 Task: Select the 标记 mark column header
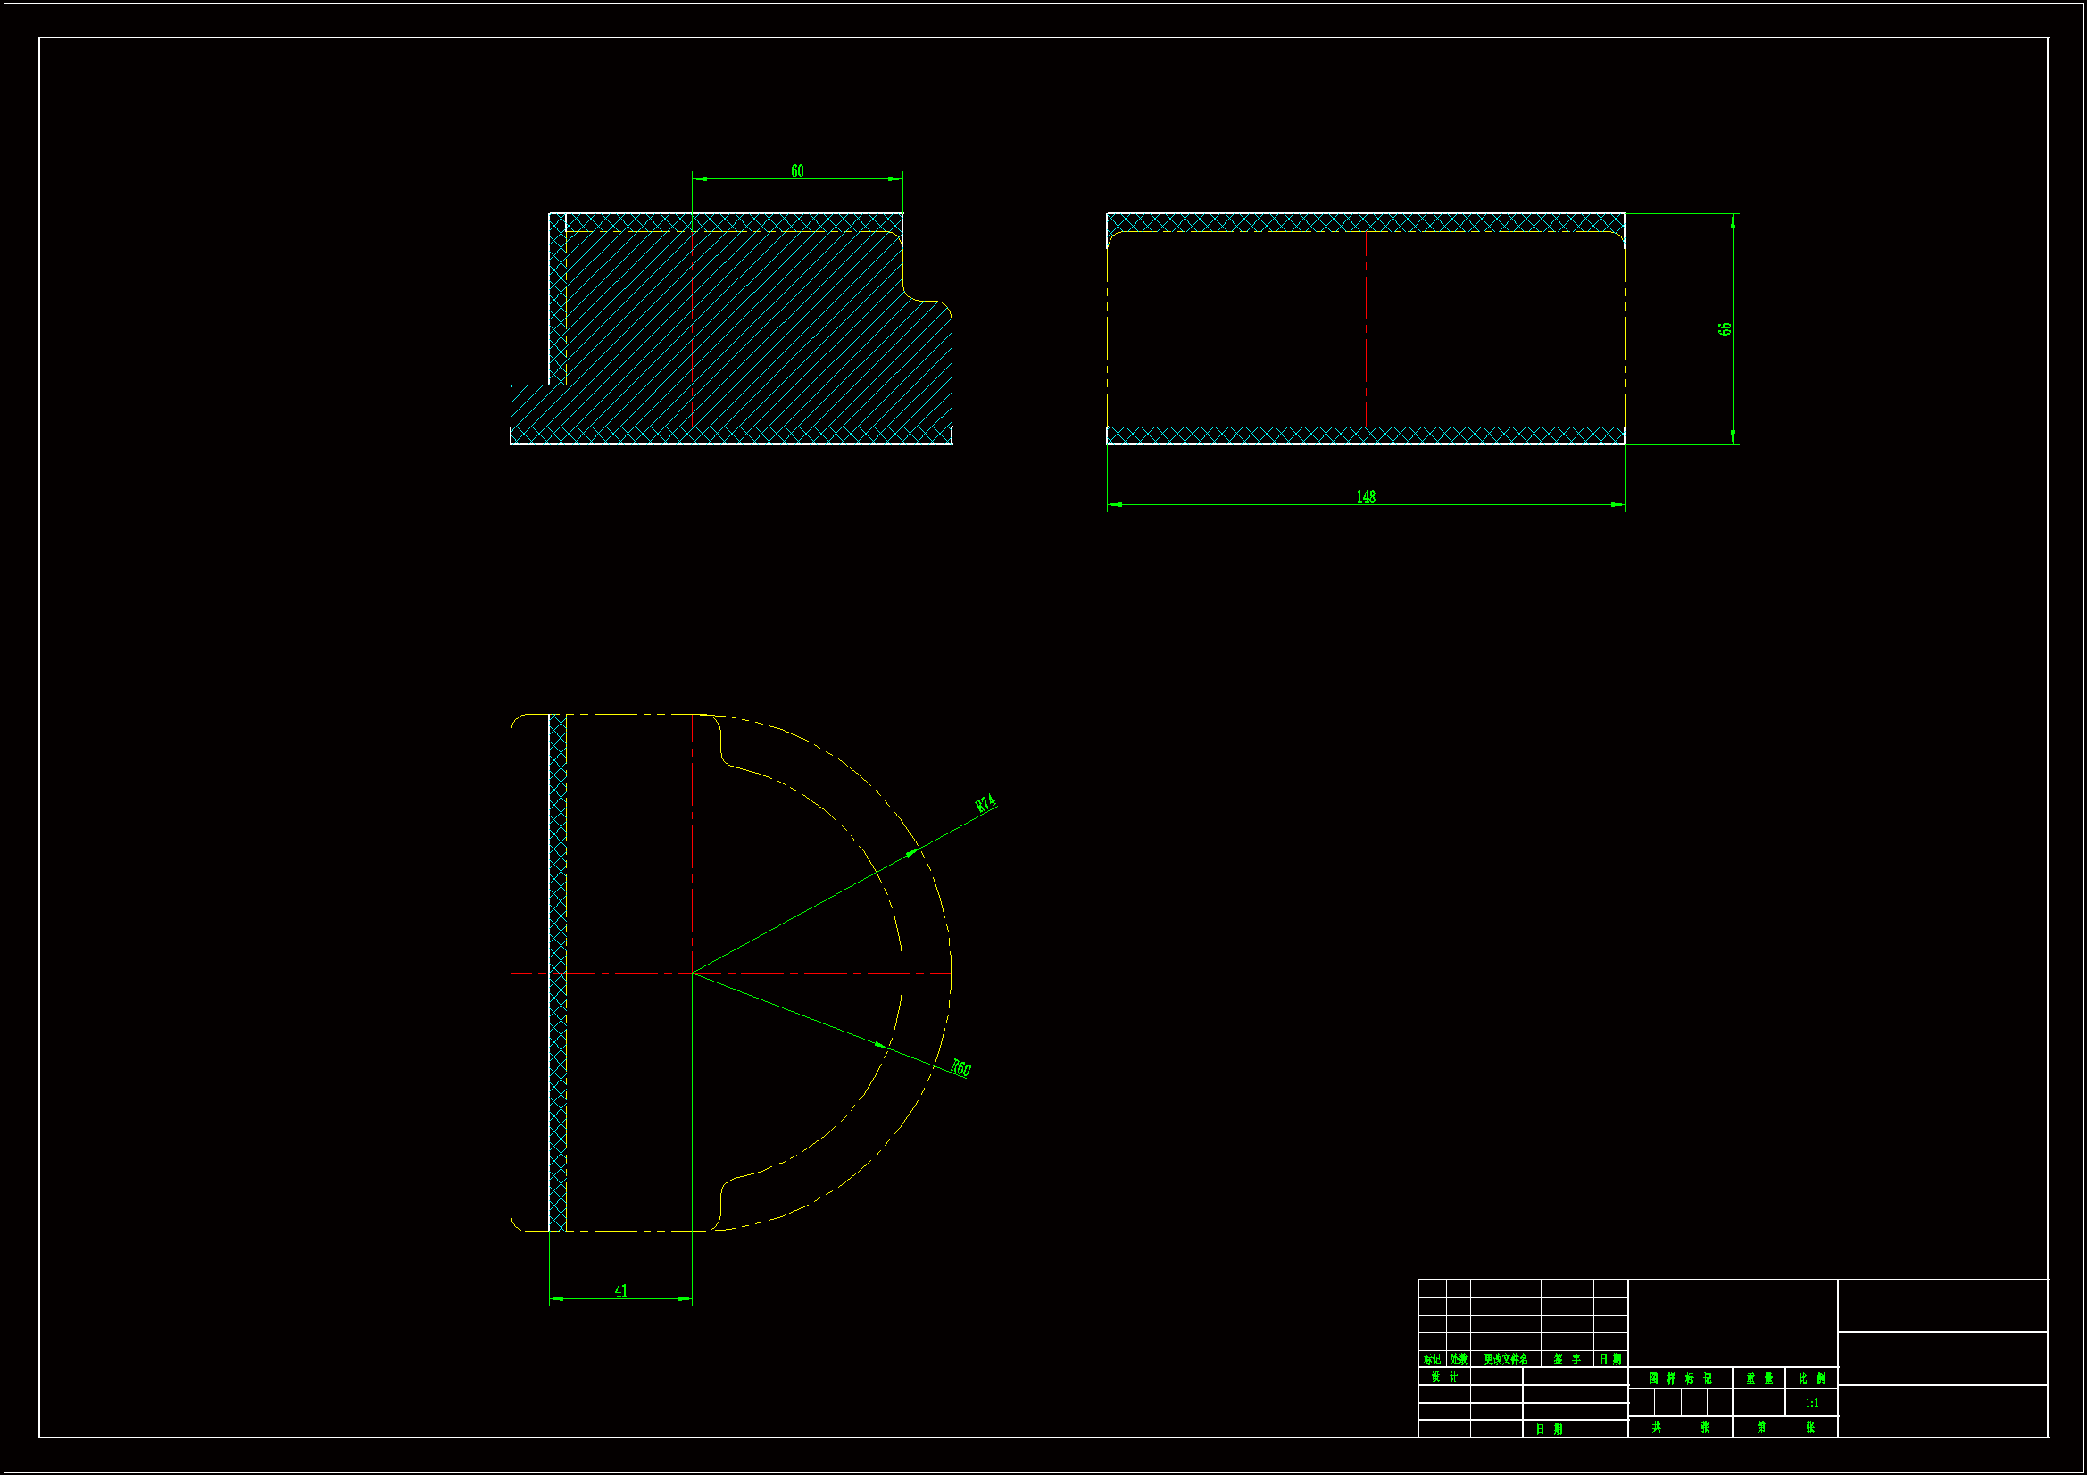(x=1432, y=1360)
